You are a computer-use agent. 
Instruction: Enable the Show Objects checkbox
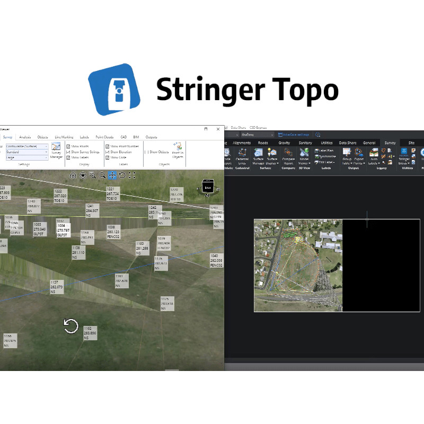click(x=146, y=152)
